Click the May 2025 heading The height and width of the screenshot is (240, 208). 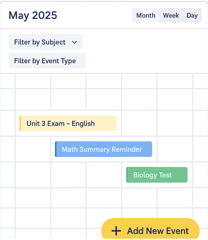click(x=33, y=15)
